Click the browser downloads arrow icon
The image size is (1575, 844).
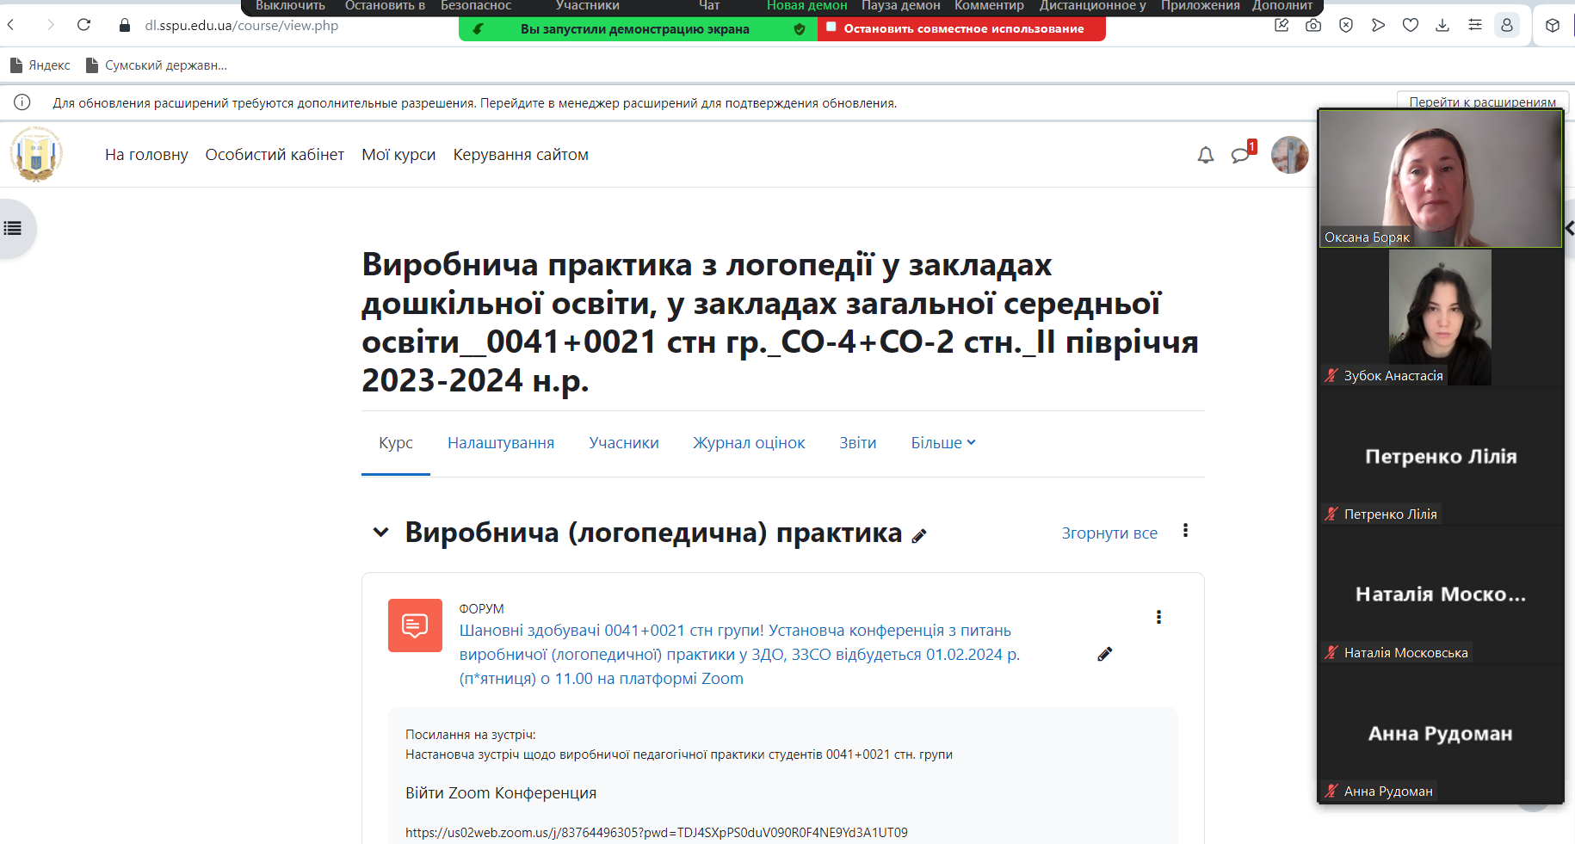1442,26
